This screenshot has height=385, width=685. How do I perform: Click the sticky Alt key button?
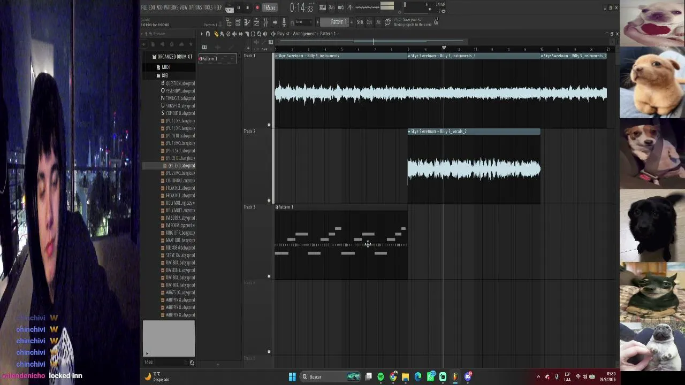point(378,22)
